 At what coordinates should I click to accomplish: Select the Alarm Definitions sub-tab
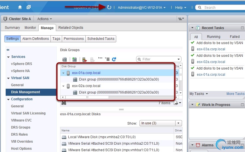coord(35,39)
